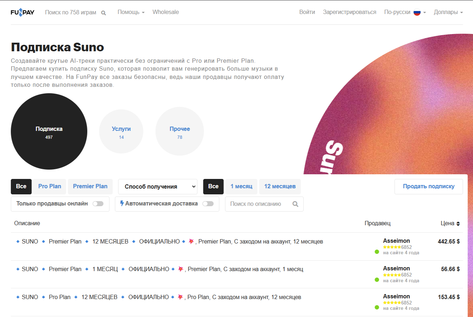The height and width of the screenshot is (317, 473).
Task: Open the Wholesale link
Action: tap(165, 12)
